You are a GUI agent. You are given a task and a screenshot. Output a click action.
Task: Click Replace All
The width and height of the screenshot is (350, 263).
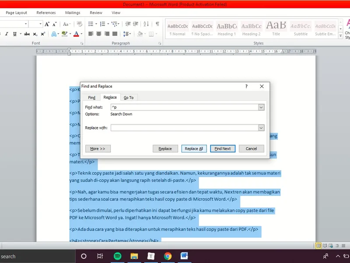coord(194,149)
